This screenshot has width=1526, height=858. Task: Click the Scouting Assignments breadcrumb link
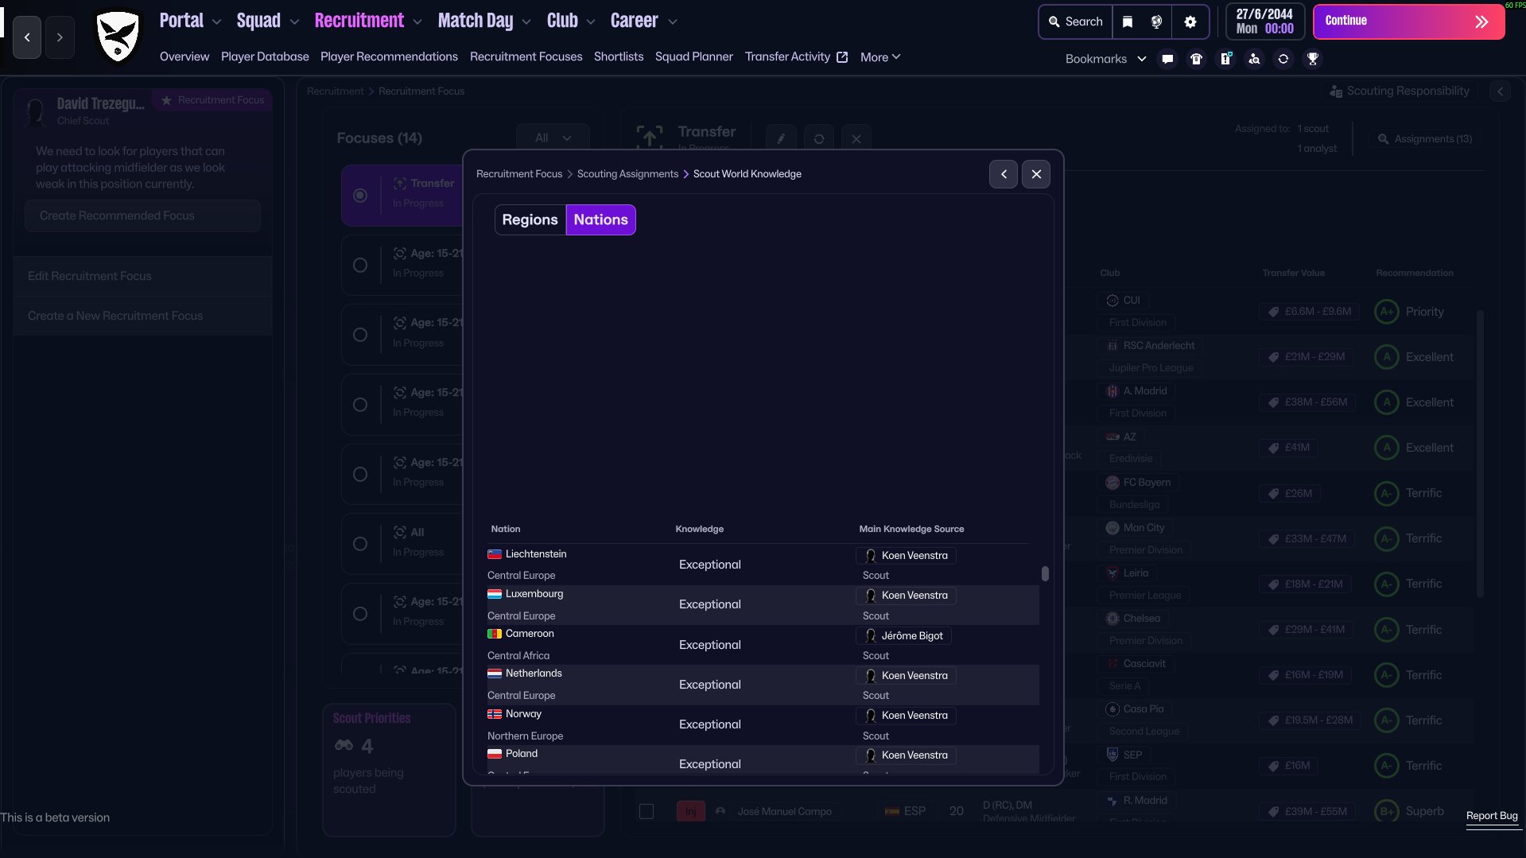[x=627, y=174]
